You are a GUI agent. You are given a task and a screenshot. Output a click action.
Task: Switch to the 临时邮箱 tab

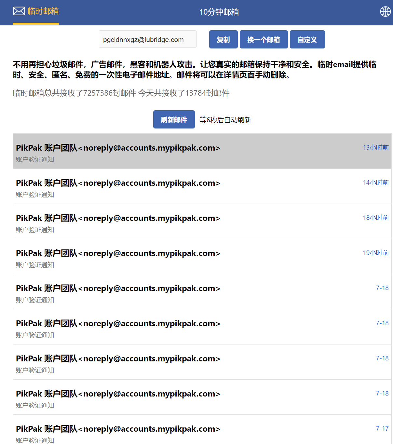(x=43, y=11)
